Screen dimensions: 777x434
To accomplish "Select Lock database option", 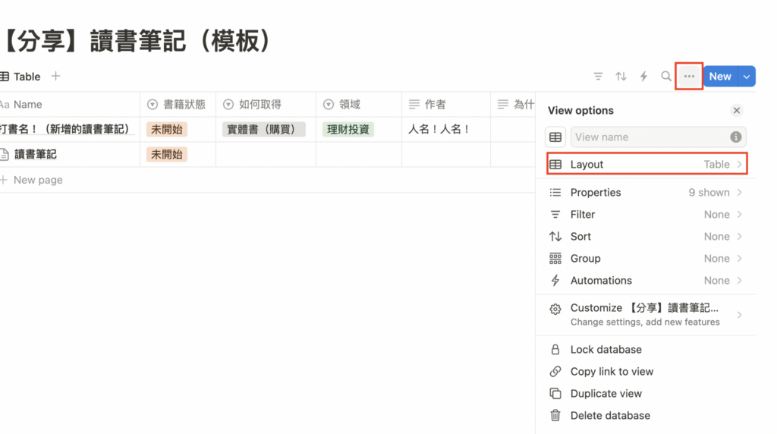I will coord(606,350).
